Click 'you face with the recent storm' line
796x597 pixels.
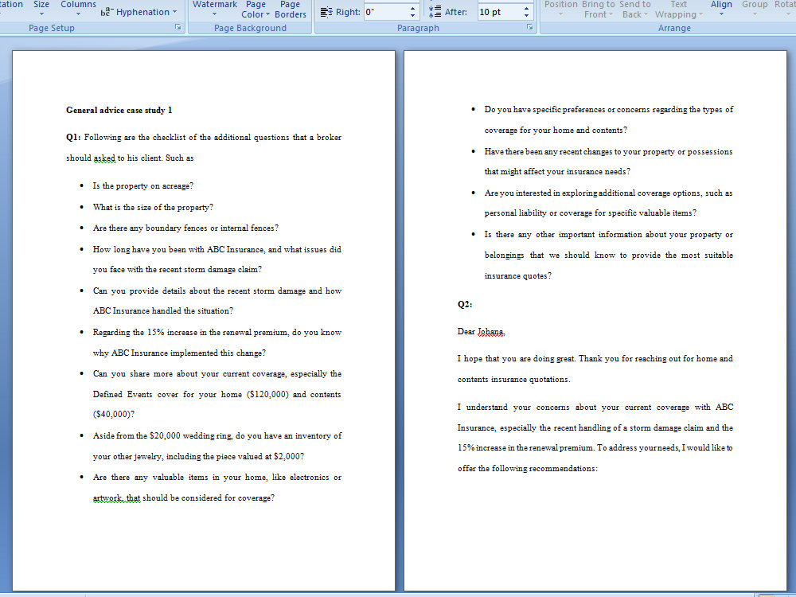click(x=178, y=270)
